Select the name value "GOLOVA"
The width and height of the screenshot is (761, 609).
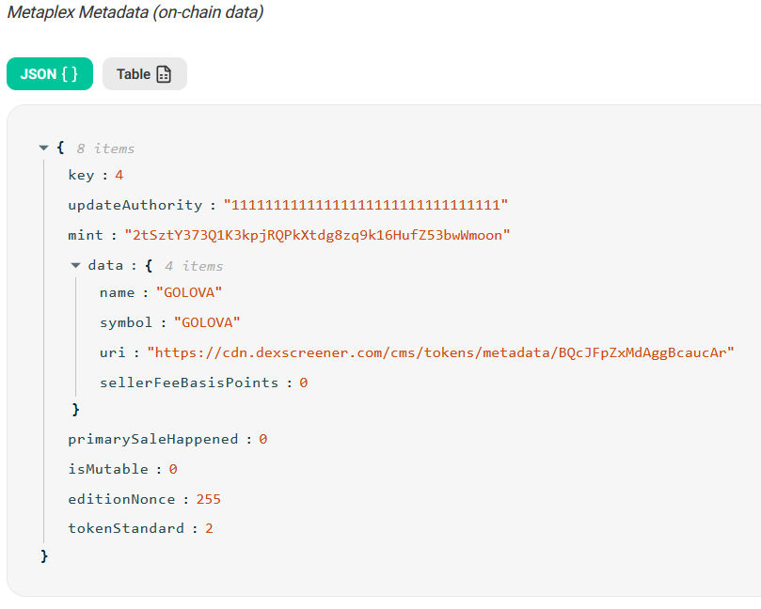click(x=189, y=292)
